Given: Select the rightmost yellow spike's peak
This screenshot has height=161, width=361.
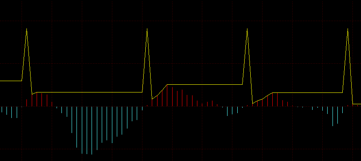Looking at the screenshot, I should pyautogui.click(x=348, y=29).
